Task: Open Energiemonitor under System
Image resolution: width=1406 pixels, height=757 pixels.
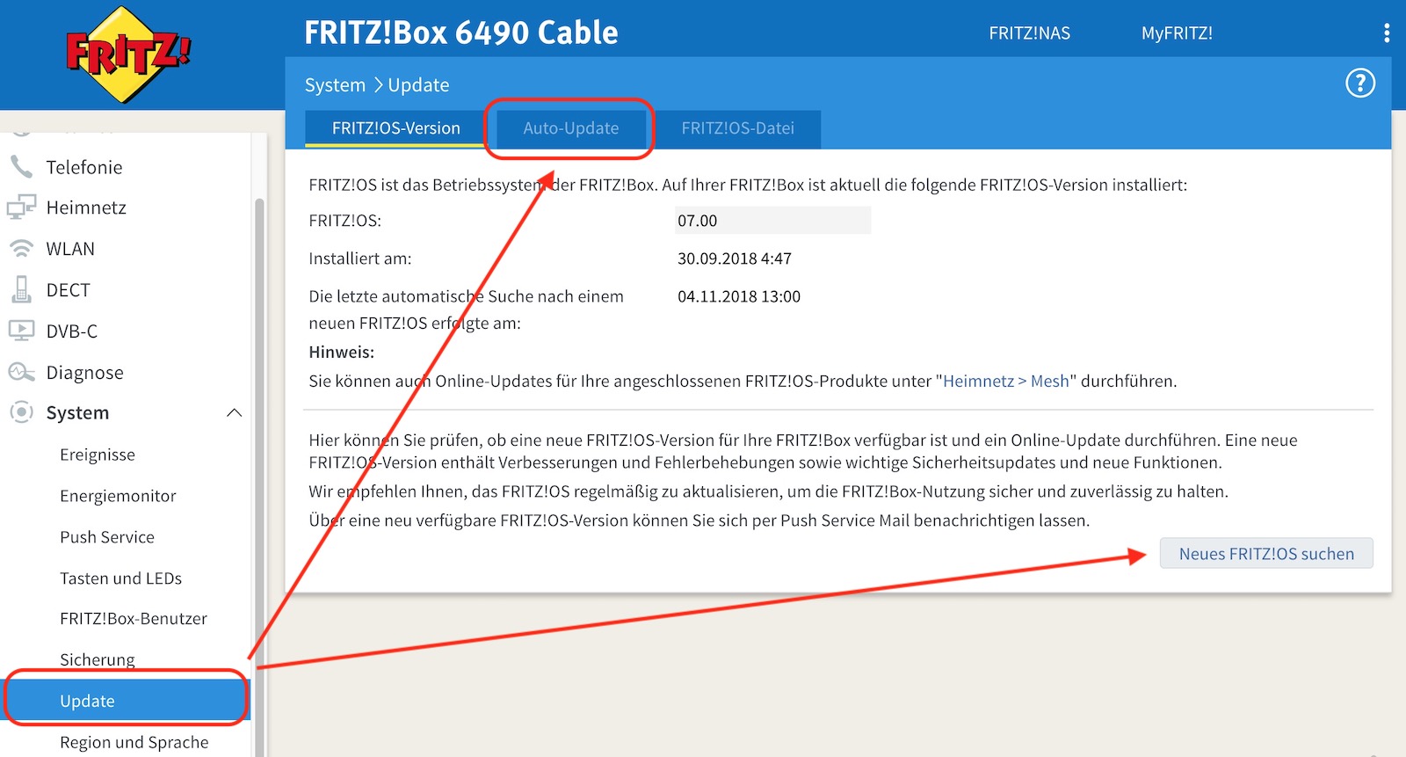Action: pos(118,496)
